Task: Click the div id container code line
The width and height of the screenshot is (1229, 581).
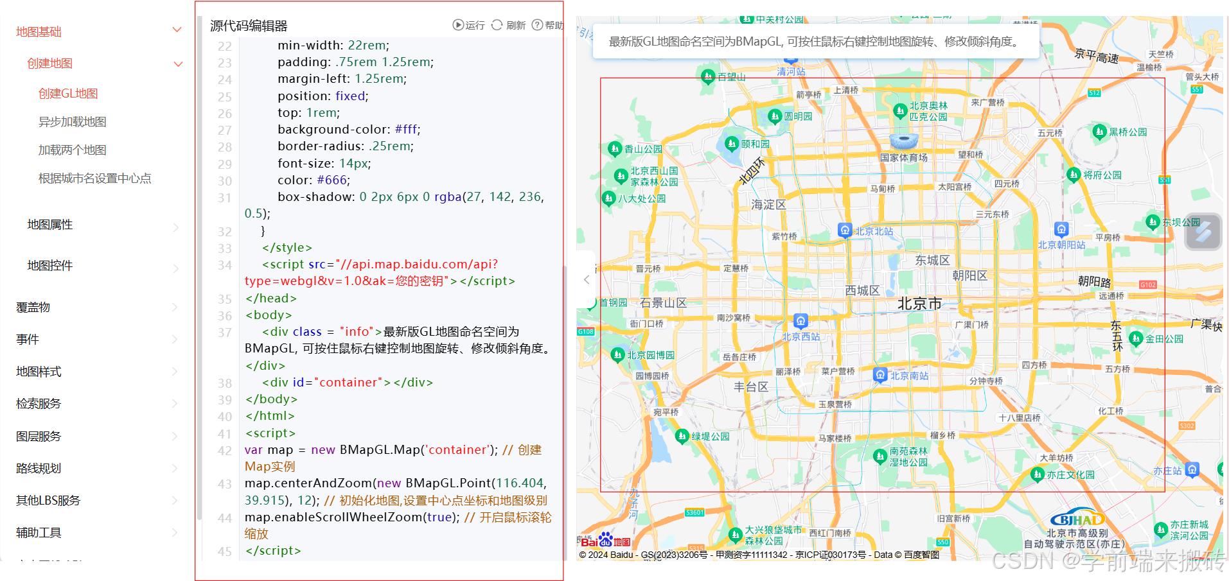Action: (347, 383)
